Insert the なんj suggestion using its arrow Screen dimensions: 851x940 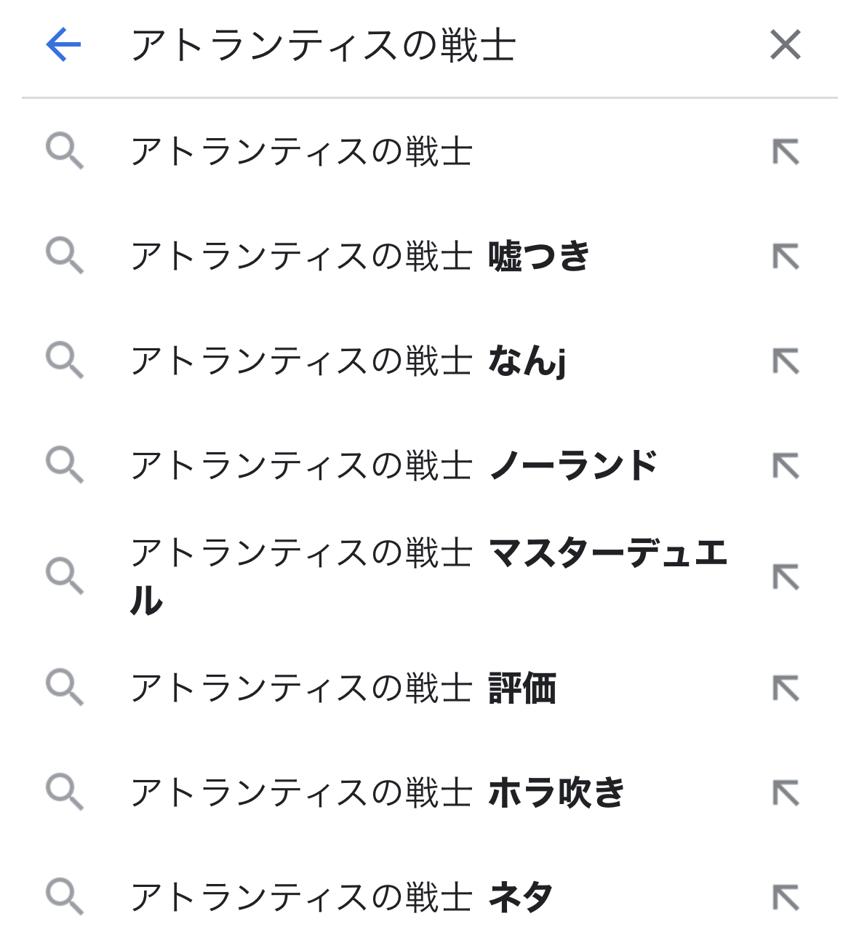[786, 361]
